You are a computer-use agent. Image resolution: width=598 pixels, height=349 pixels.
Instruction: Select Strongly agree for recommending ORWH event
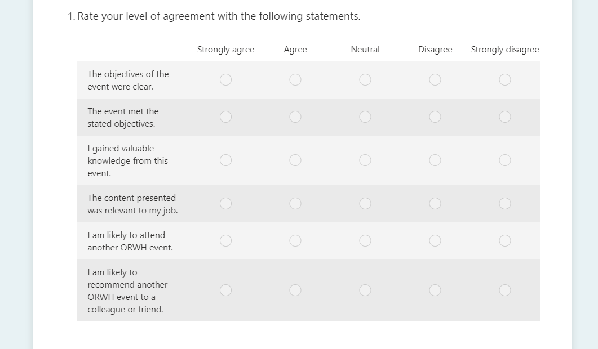click(x=225, y=290)
